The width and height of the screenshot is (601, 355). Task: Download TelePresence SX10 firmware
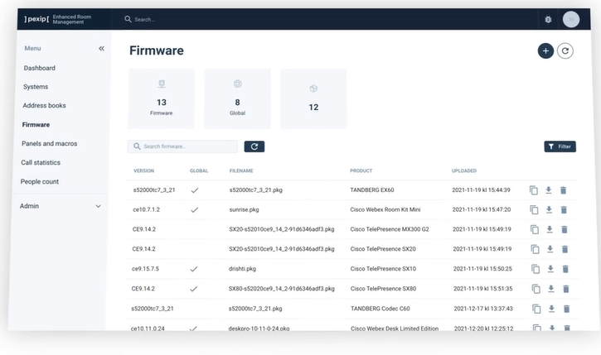click(x=550, y=269)
